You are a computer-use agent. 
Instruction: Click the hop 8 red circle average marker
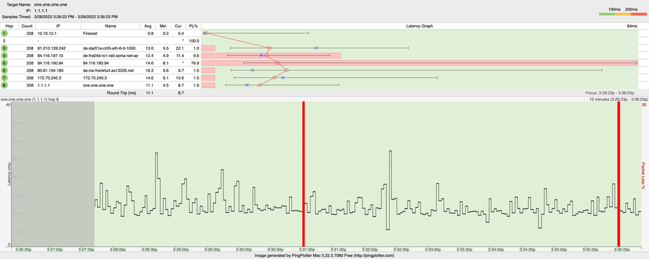pos(259,85)
